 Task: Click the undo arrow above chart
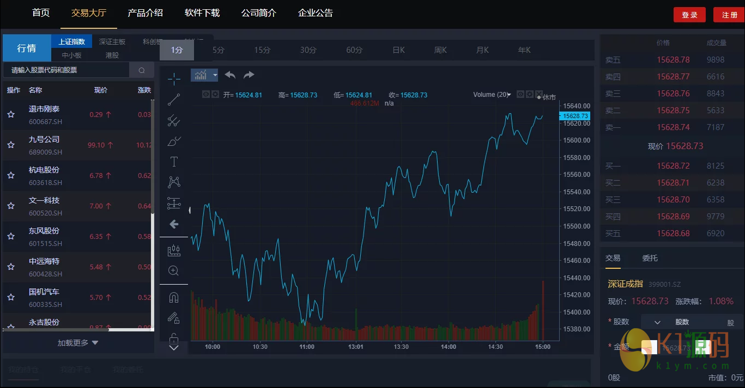(x=230, y=75)
